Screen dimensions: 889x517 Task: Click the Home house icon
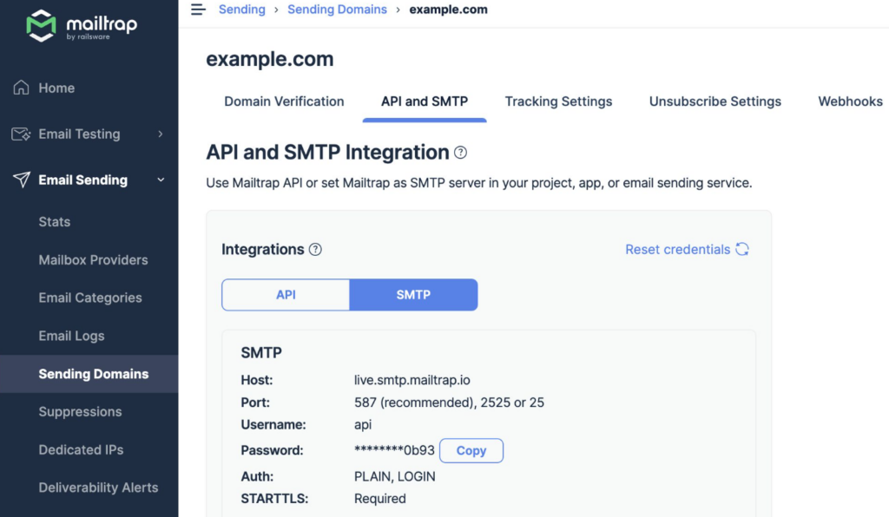[x=21, y=88]
